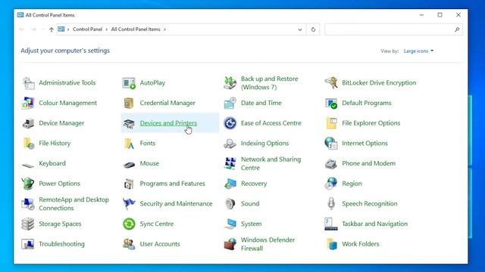Open the Region icon
Image resolution: width=485 pixels, height=272 pixels.
[331, 184]
